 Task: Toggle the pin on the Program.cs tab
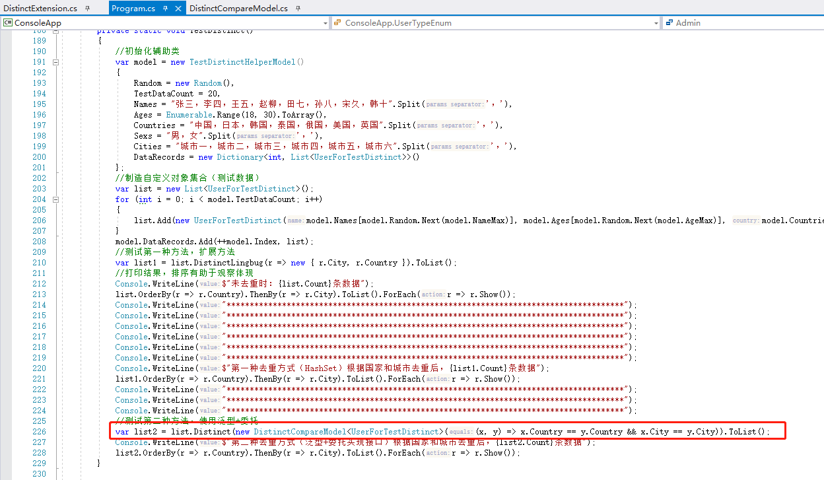[x=166, y=9]
